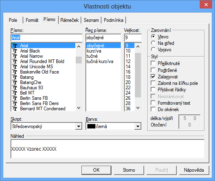Choose the Arial Narrow font item
The image size is (215, 181).
click(43, 56)
